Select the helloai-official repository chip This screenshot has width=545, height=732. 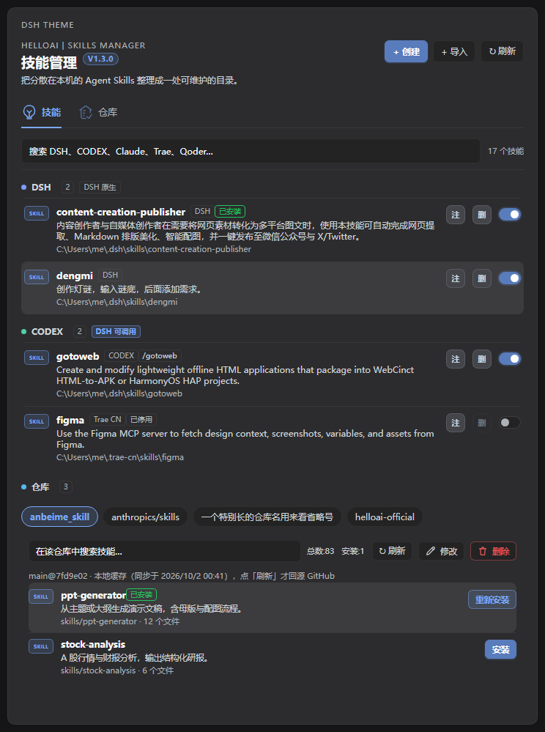pyautogui.click(x=385, y=517)
